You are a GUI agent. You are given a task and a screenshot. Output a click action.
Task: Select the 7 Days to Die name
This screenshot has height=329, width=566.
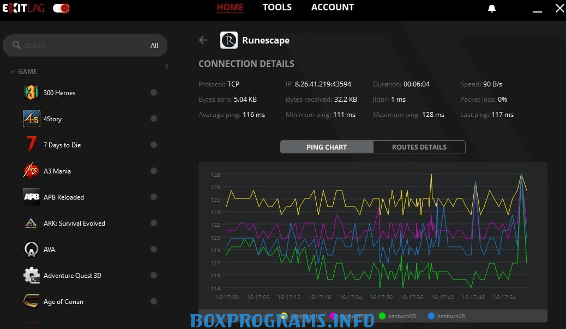(62, 145)
